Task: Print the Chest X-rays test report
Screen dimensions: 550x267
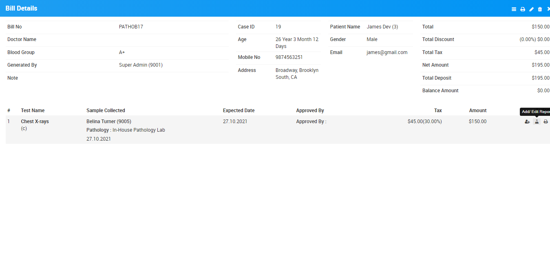Action: [546, 122]
